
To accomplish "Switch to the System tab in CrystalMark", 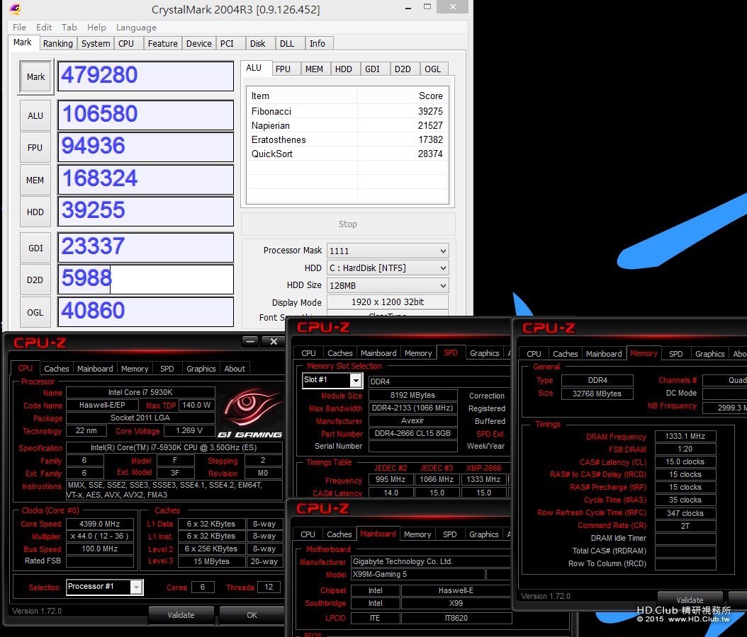I will pos(96,43).
